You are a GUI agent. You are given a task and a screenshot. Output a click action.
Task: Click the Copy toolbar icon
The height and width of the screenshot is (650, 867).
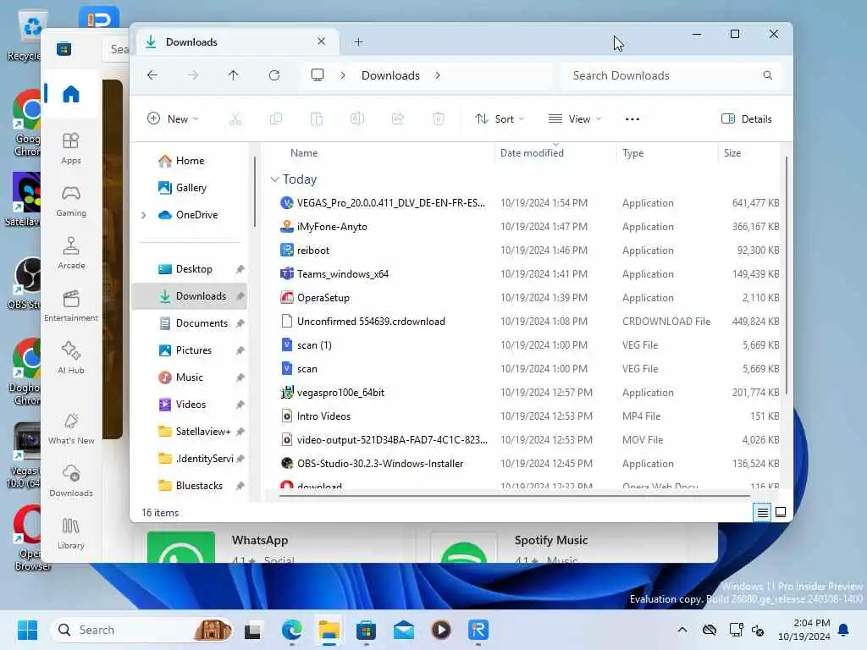click(x=276, y=118)
